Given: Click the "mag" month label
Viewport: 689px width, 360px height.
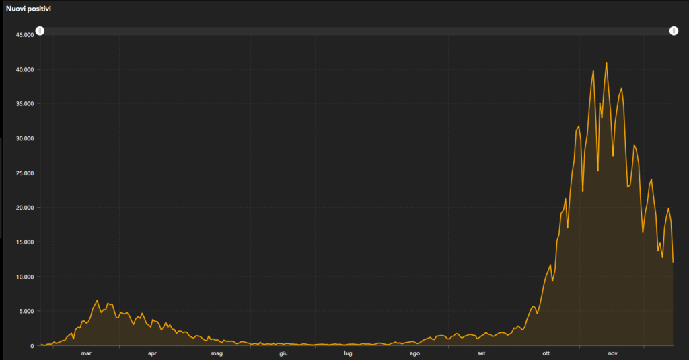Looking at the screenshot, I should pos(217,353).
